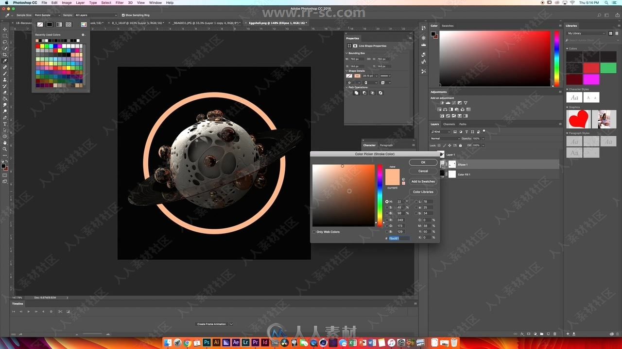Select the H (hue) radio button
The height and width of the screenshot is (349, 622).
[x=387, y=202]
